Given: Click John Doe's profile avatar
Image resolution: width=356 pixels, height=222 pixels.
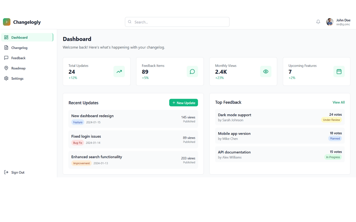Looking at the screenshot, I should pos(330,22).
